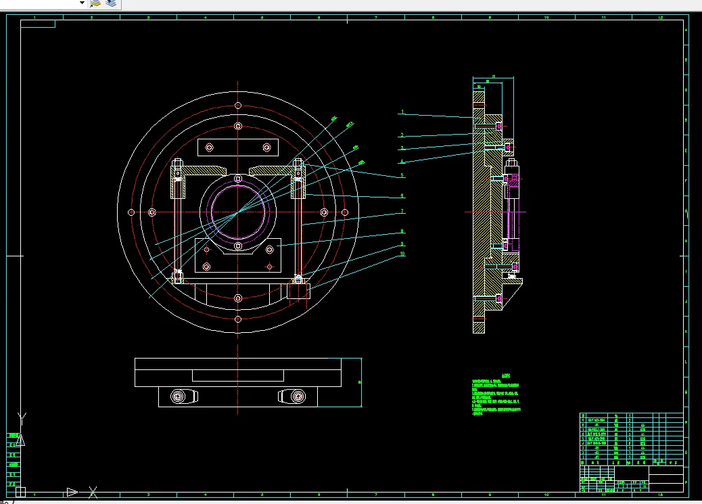
Task: Select part balloon number 8
Action: point(402,231)
